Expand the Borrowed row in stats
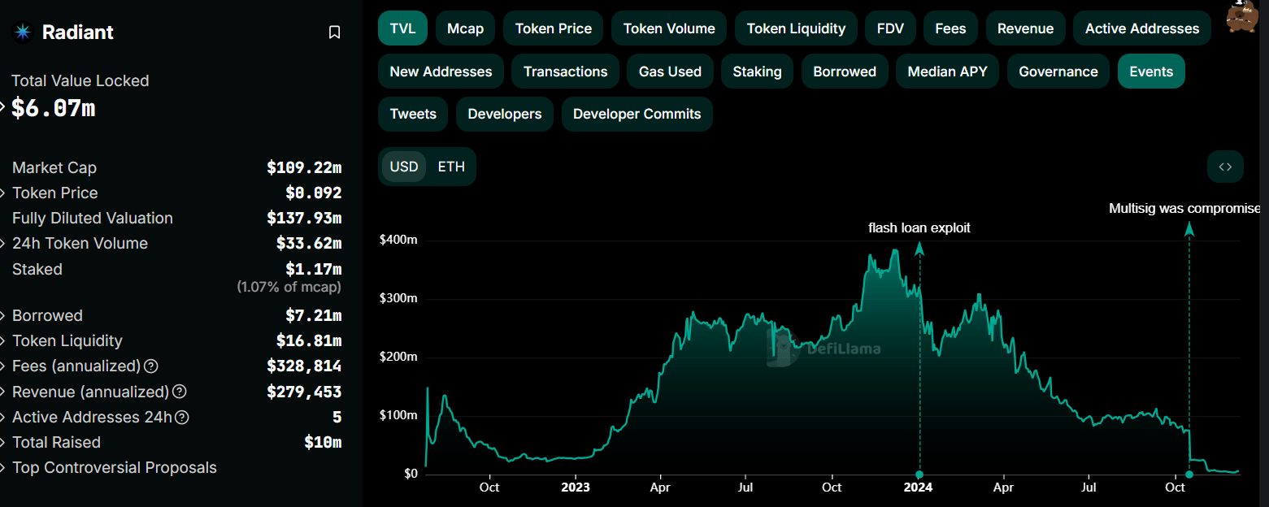The image size is (1269, 507). click(3, 316)
